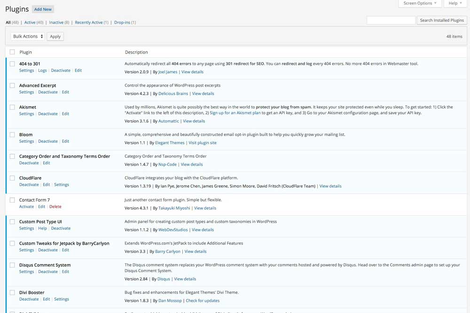Show All plugins filter

click(8, 23)
